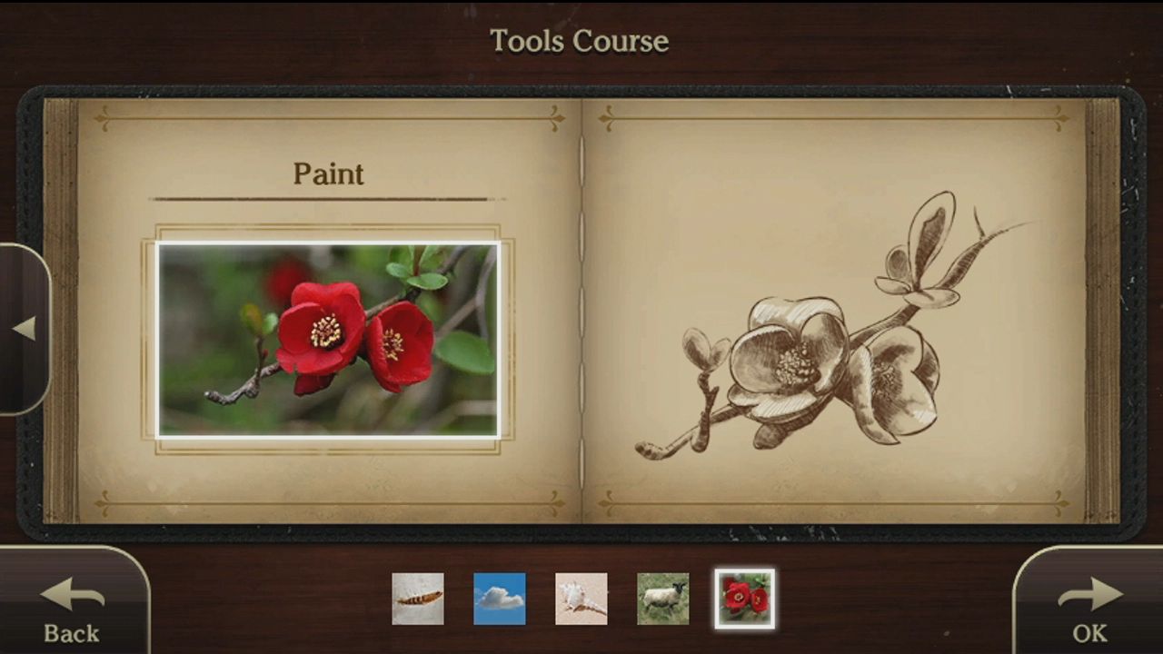Click the green leaf in the large photo
The height and width of the screenshot is (654, 1163).
465,352
